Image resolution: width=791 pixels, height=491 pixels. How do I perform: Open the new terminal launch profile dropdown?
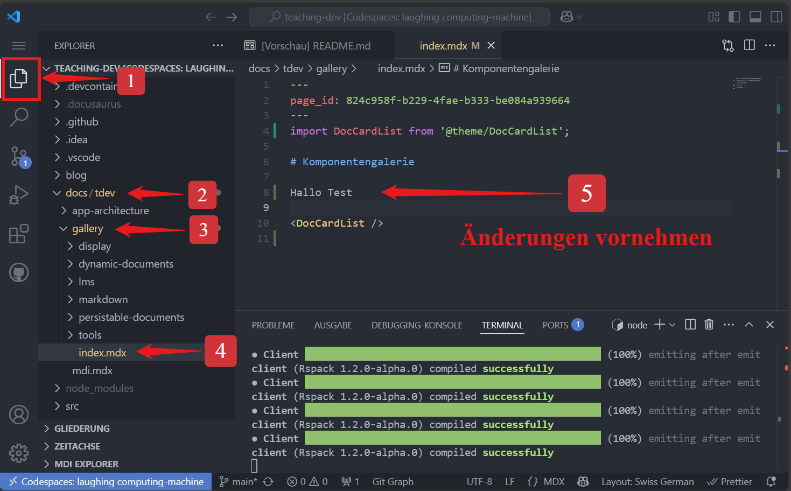(673, 325)
